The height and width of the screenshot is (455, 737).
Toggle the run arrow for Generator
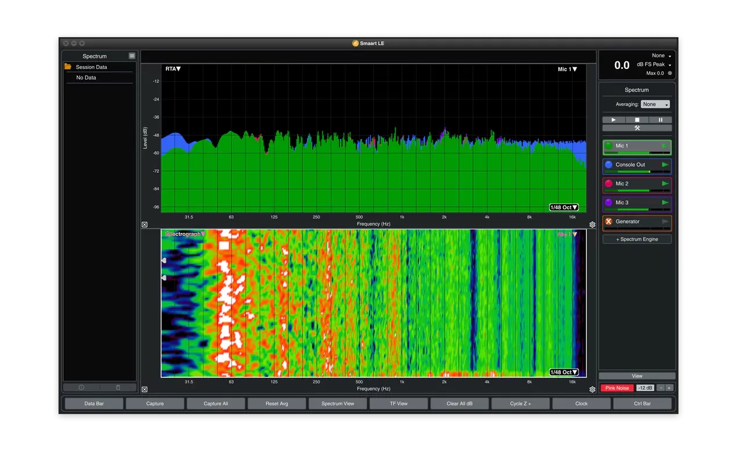point(665,221)
